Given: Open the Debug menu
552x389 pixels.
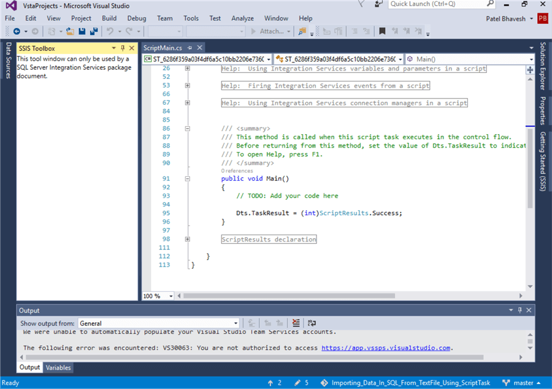Looking at the screenshot, I should [x=137, y=18].
